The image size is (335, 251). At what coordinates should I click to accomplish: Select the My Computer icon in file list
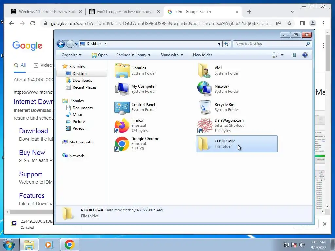122,89
